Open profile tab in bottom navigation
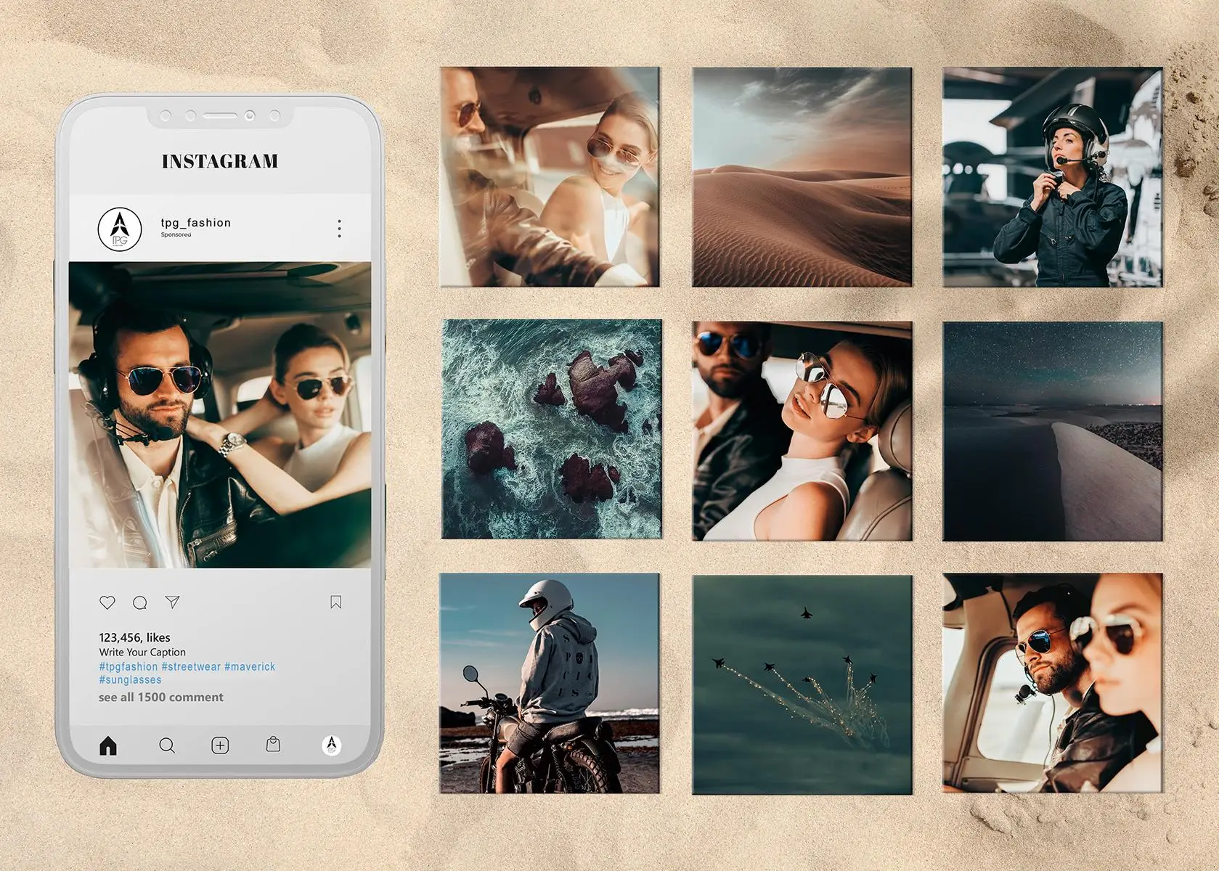The image size is (1219, 871). point(332,745)
